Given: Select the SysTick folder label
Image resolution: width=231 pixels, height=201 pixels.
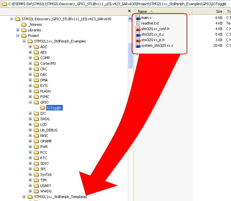Looking at the screenshot, I should click(x=46, y=175).
